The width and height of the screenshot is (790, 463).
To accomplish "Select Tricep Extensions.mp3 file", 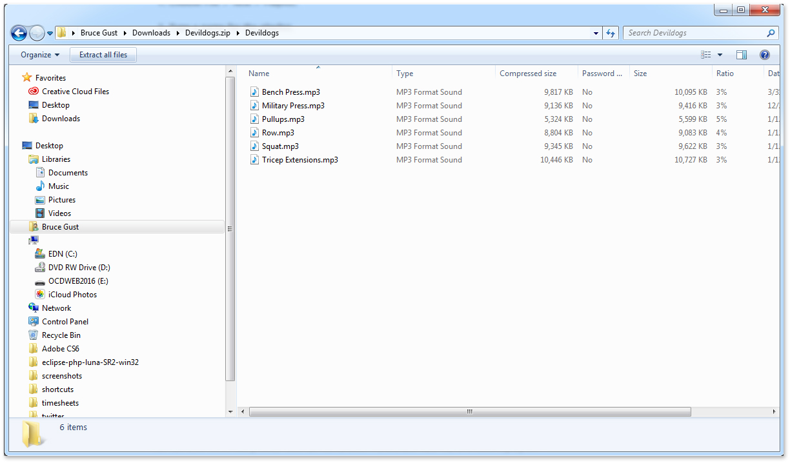I will coord(299,160).
